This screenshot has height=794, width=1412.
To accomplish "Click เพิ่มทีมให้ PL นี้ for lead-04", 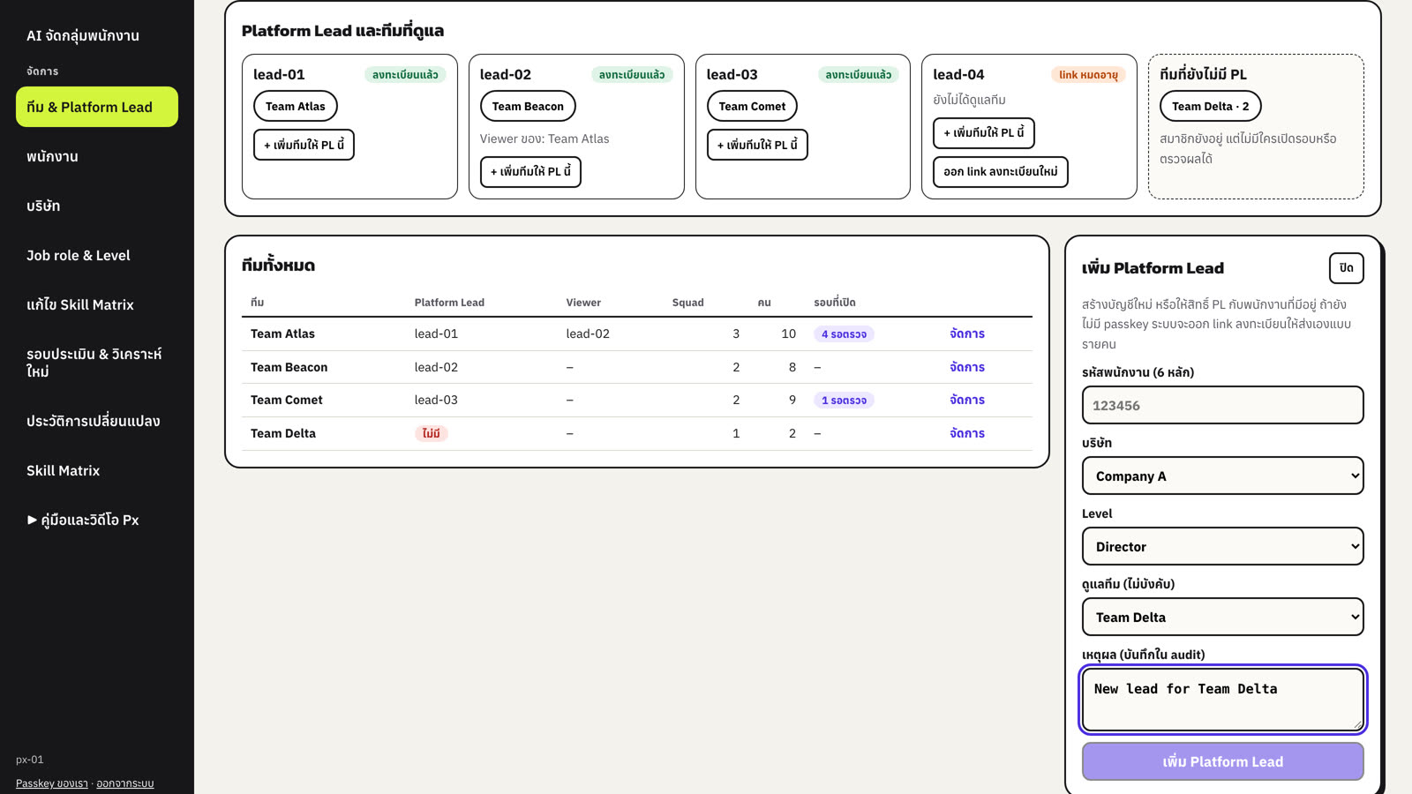I will click(x=984, y=132).
